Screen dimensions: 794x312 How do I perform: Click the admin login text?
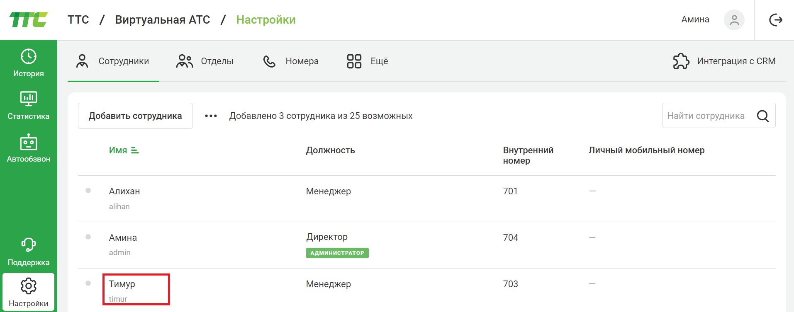[119, 252]
